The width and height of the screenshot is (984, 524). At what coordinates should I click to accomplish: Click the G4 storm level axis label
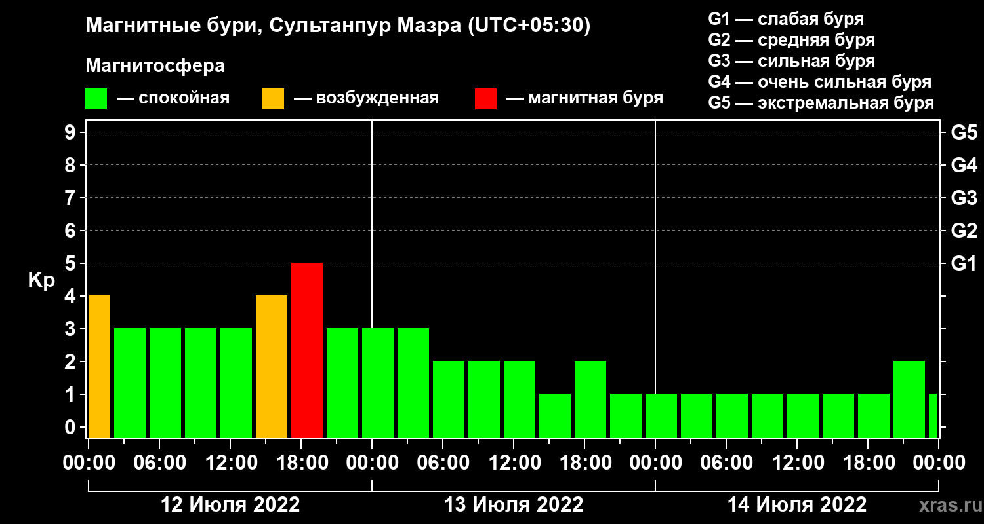pos(964,165)
